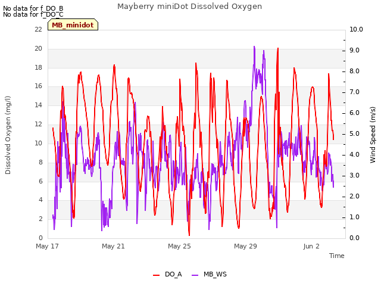Click the 10.0 label on wind speed axis
Screen dimensions: 381x286
coord(356,29)
